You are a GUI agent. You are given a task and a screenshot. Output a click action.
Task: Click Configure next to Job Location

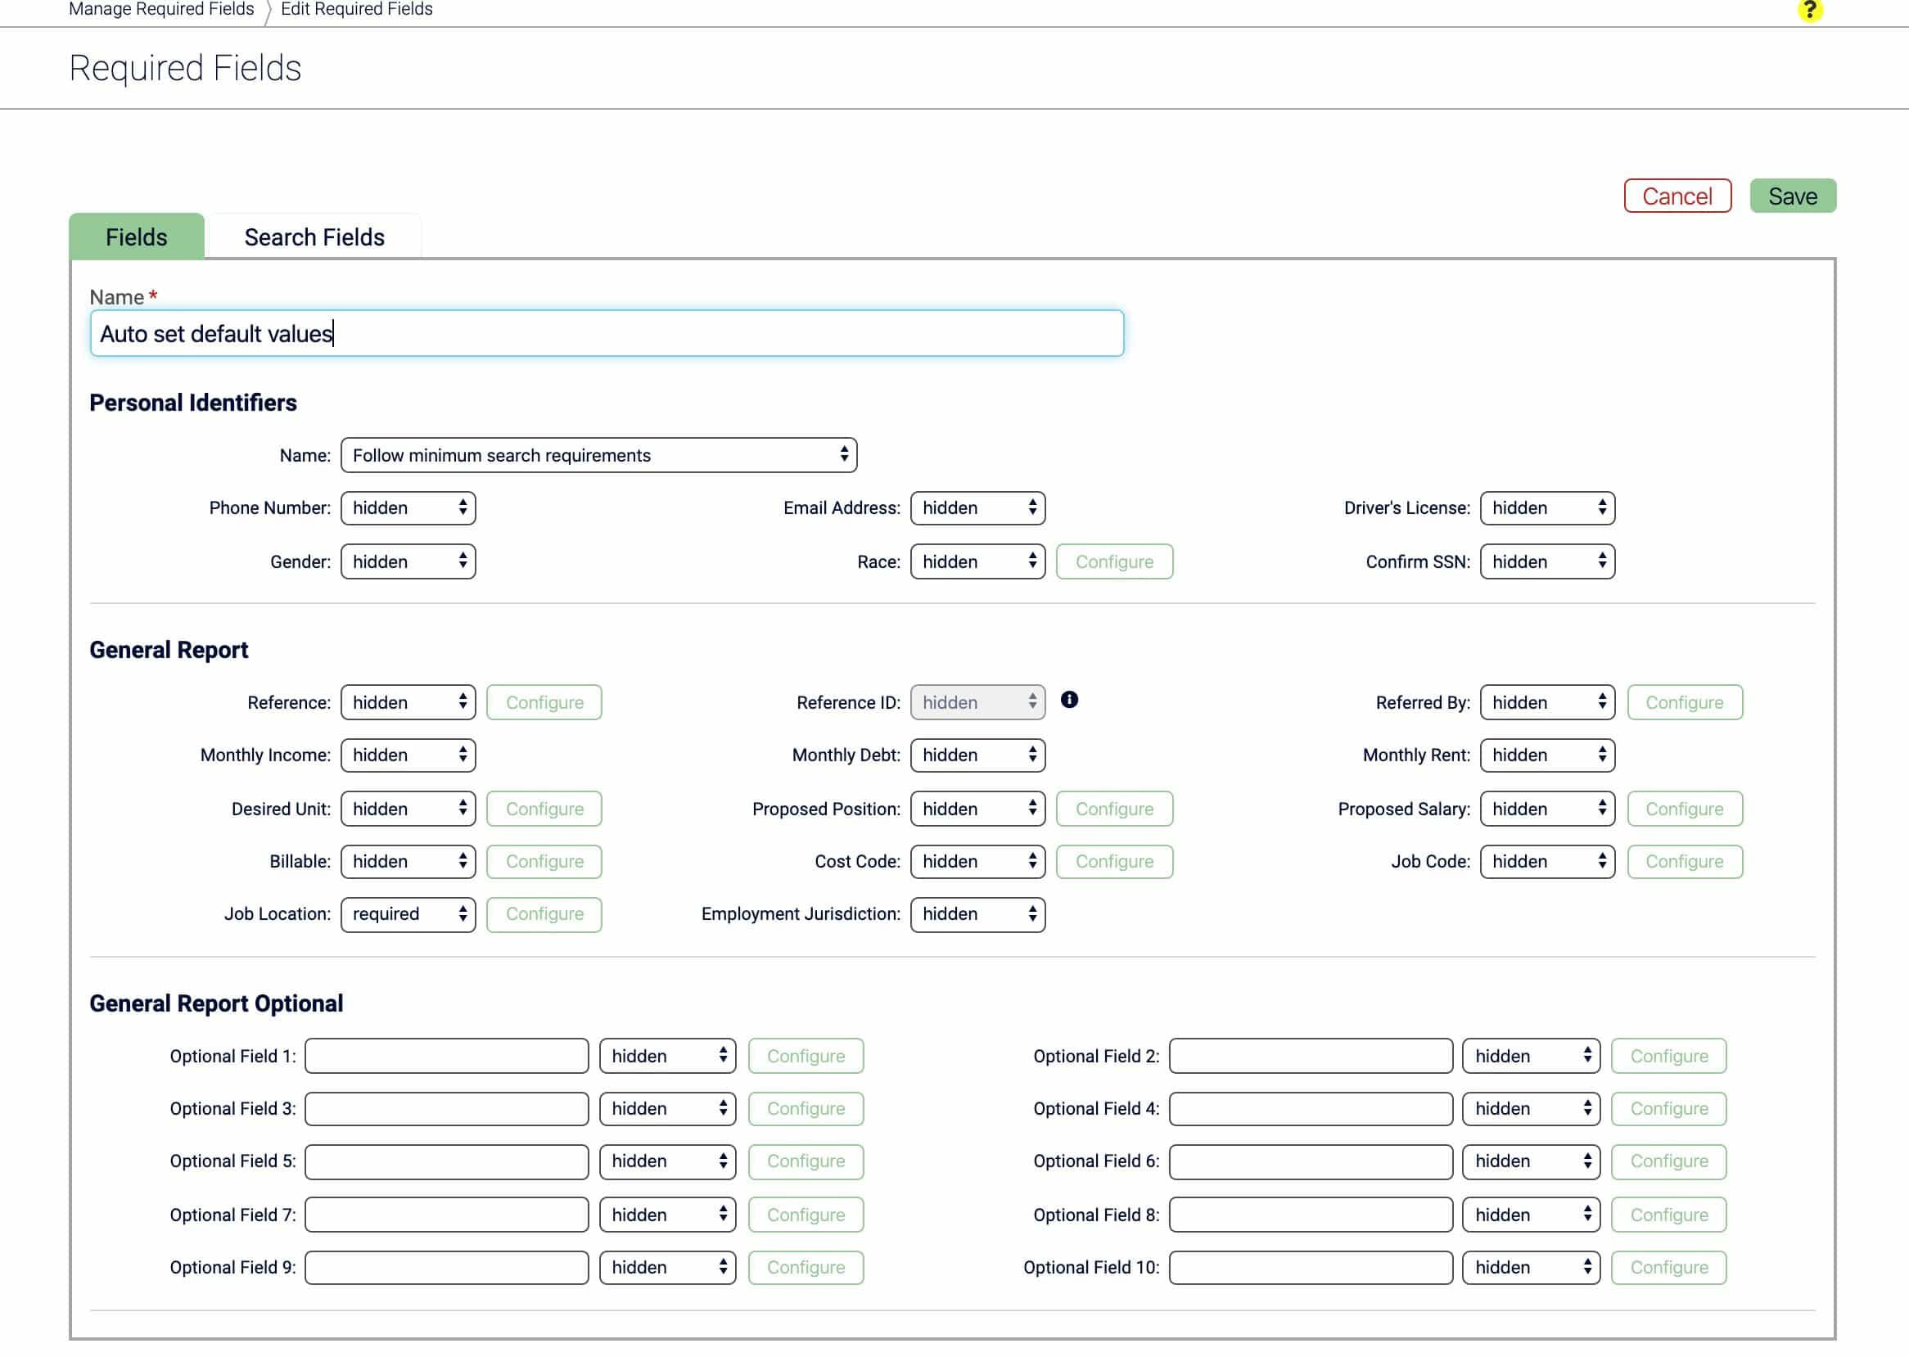pos(544,913)
